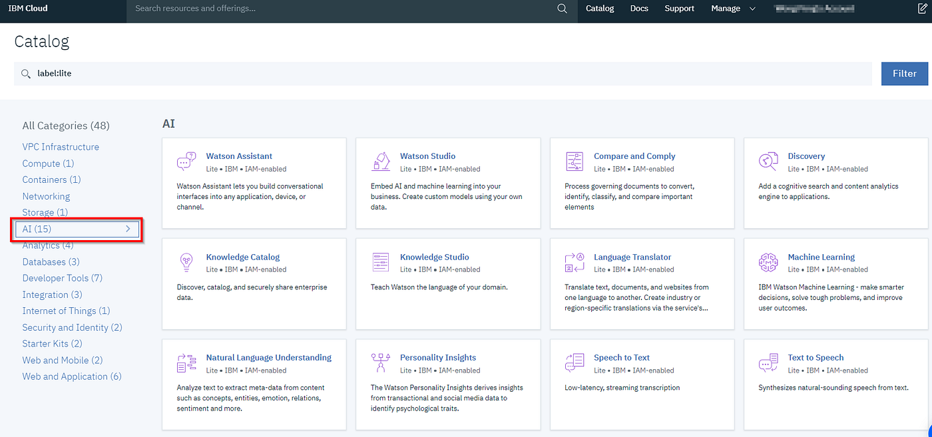Select Storage (1) category
This screenshot has width=932, height=437.
coord(45,212)
